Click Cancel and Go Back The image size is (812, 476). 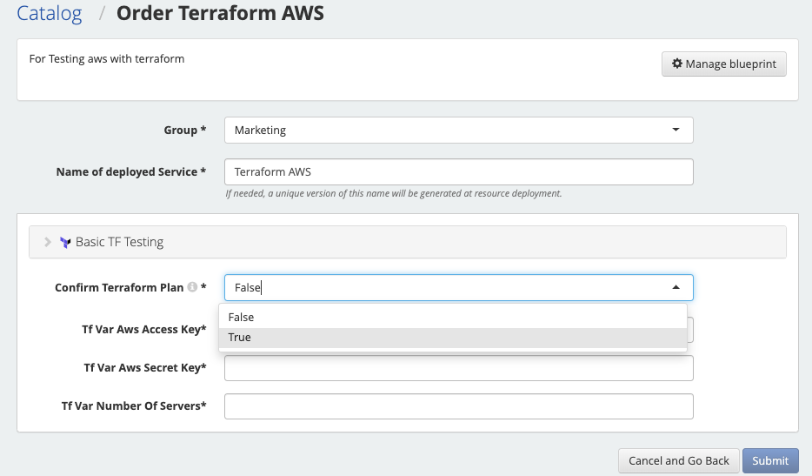click(x=679, y=460)
